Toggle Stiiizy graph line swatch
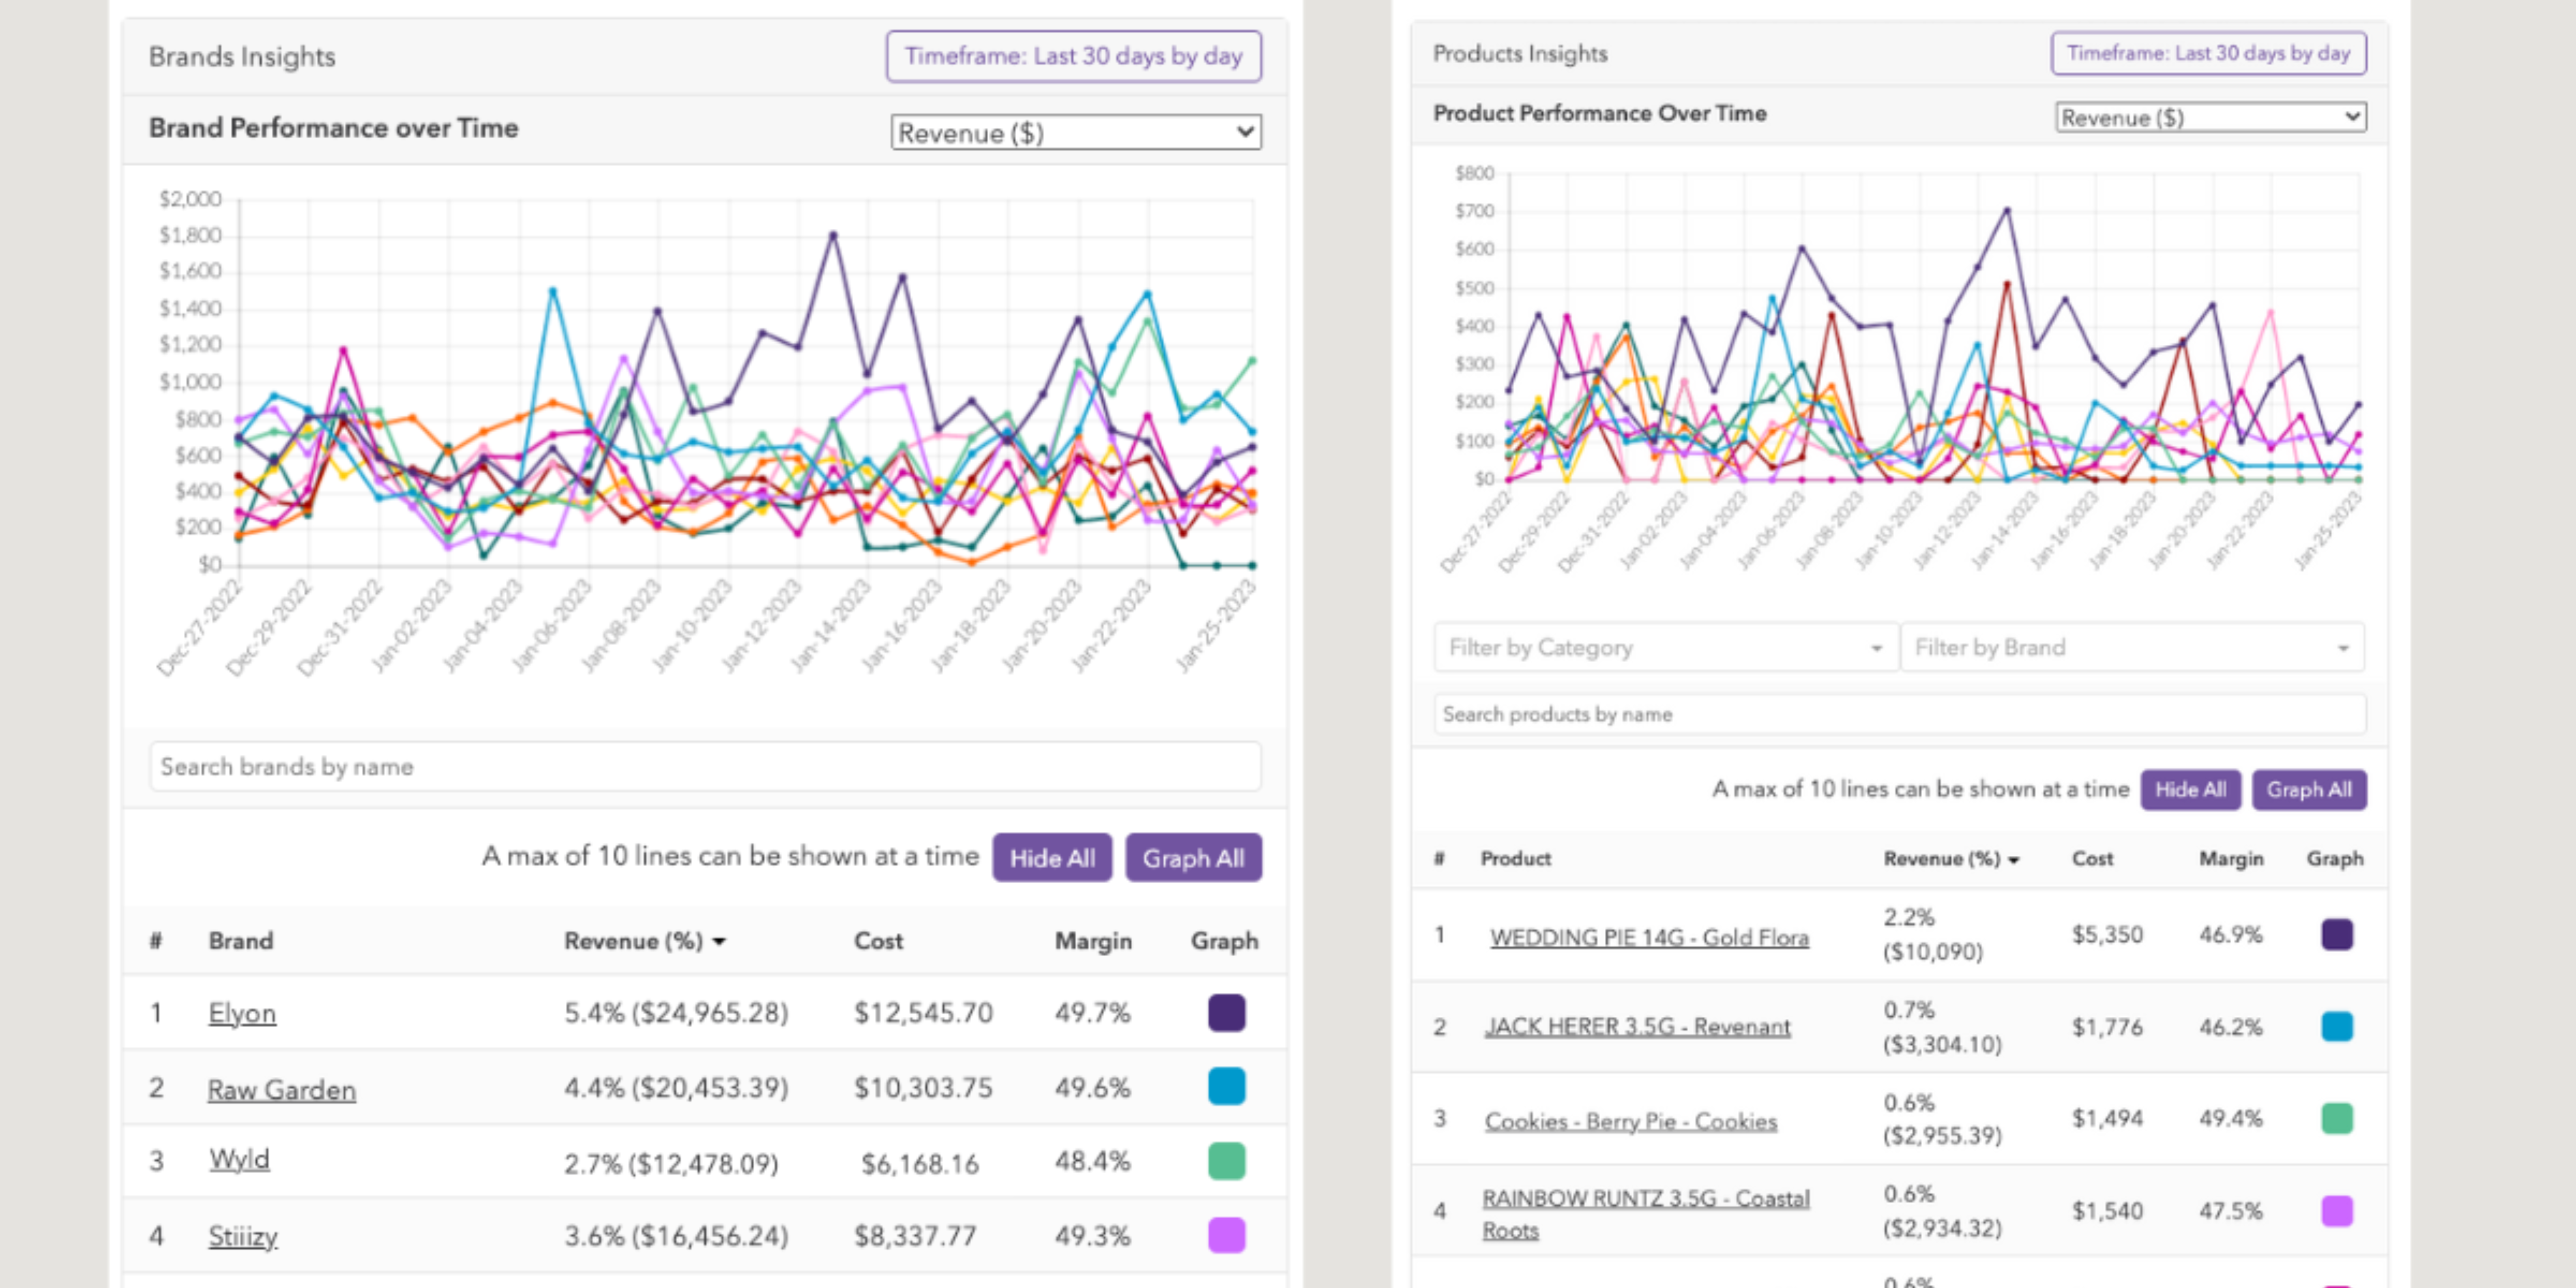 coord(1226,1235)
